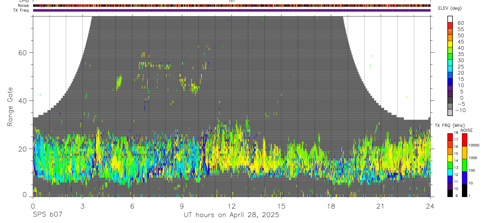Click the green 100 level NOISE block
The image size is (484, 223).
pos(465,165)
